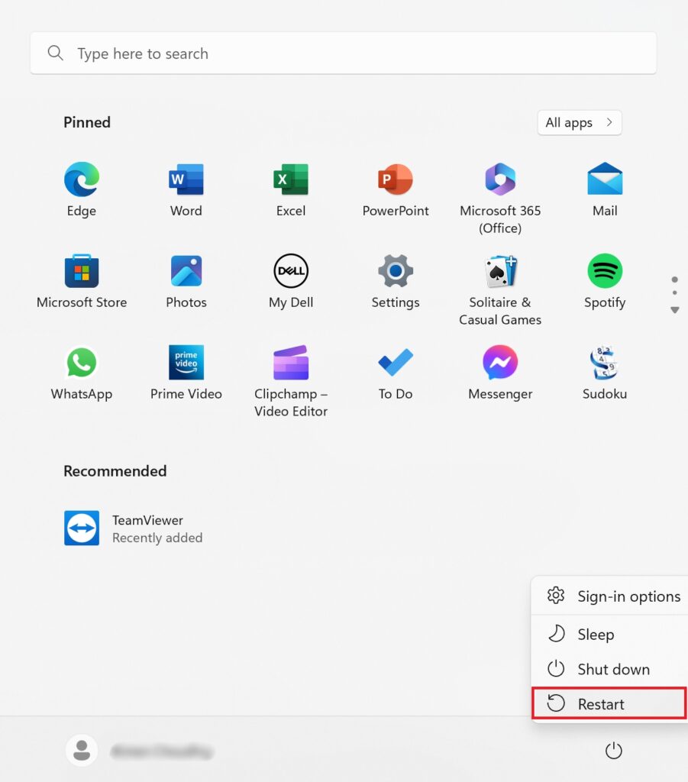Click the Type here to search box
This screenshot has height=782, width=688.
[x=343, y=53]
